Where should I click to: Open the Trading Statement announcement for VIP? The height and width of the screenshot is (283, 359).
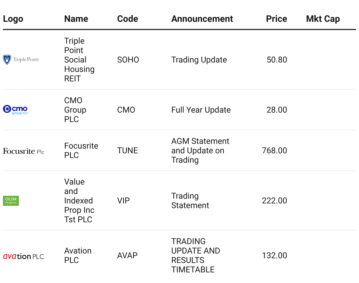[190, 201]
